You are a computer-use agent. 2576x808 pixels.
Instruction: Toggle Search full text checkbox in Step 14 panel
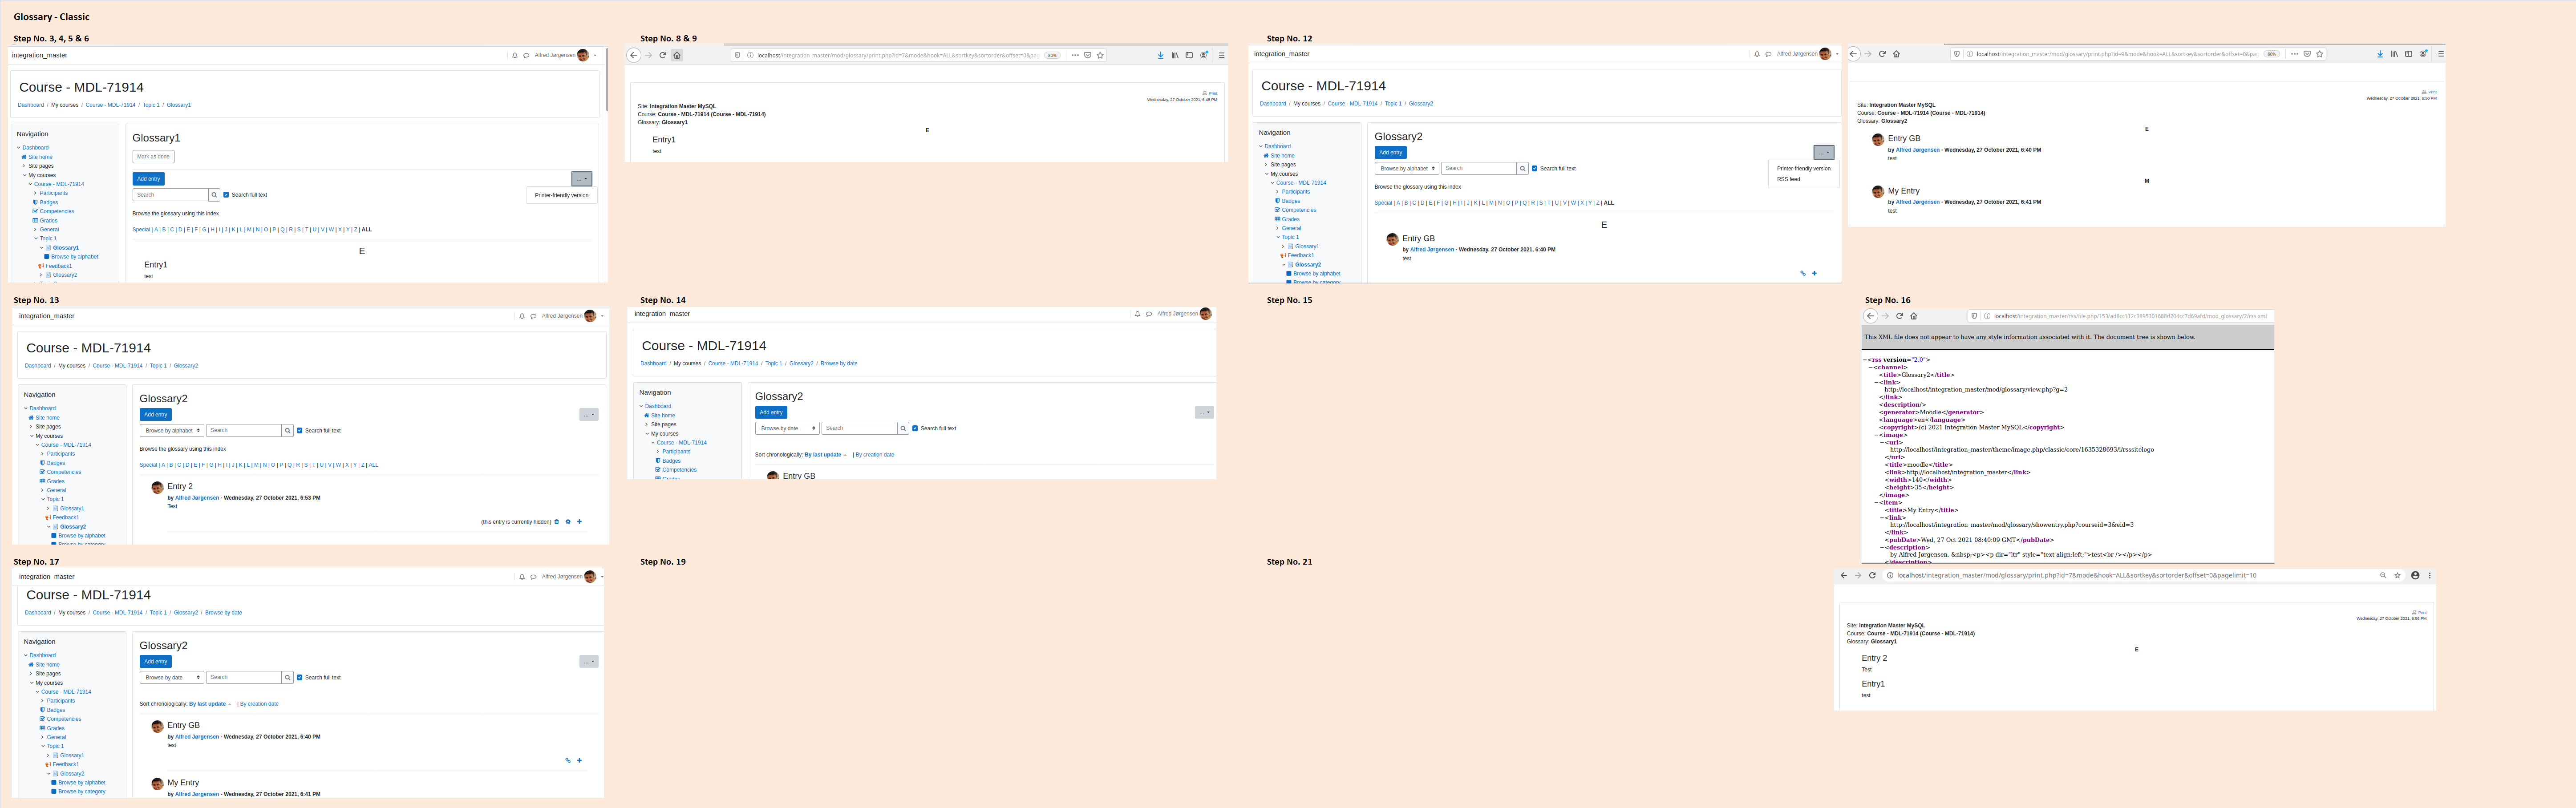(915, 428)
